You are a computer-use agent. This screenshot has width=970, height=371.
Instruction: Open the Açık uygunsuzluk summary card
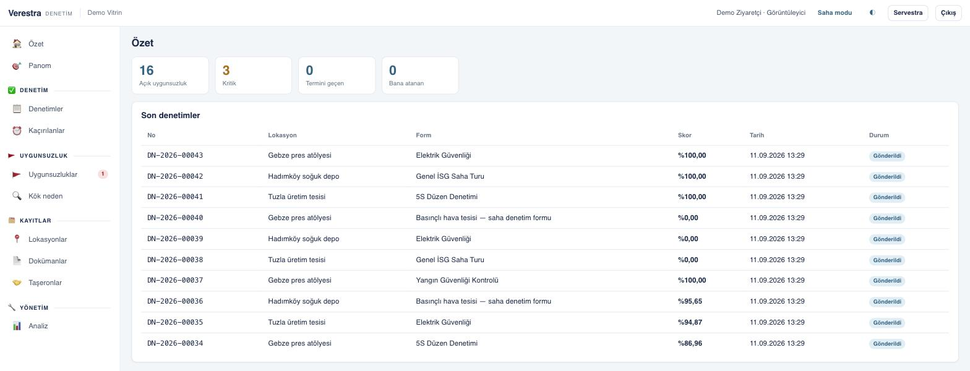[x=170, y=75]
